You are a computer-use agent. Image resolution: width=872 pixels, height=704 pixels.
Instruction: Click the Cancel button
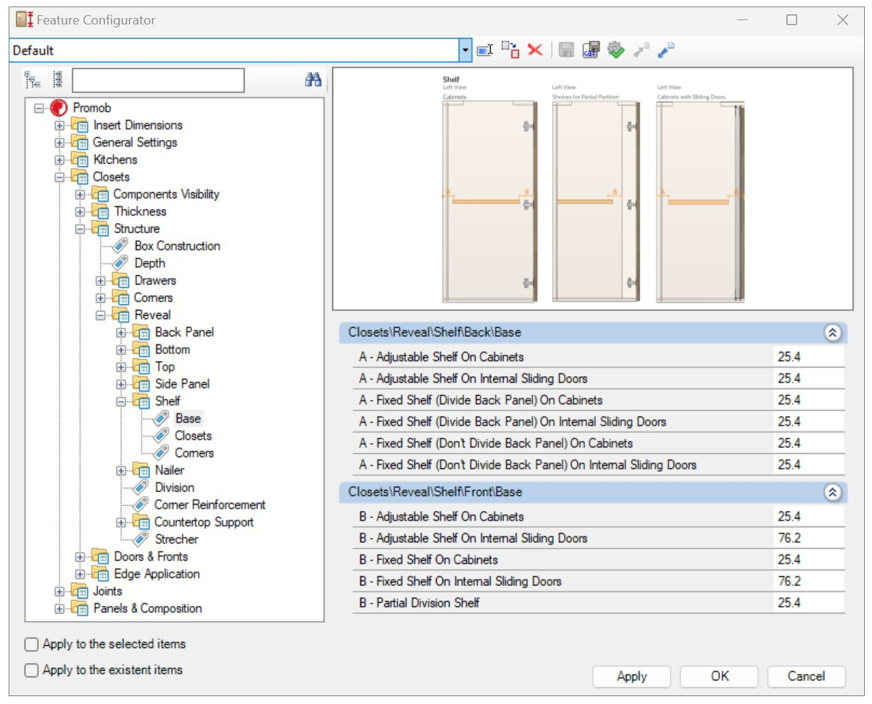coord(807,676)
